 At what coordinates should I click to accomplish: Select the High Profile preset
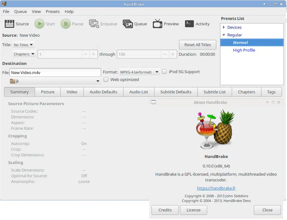(x=244, y=50)
